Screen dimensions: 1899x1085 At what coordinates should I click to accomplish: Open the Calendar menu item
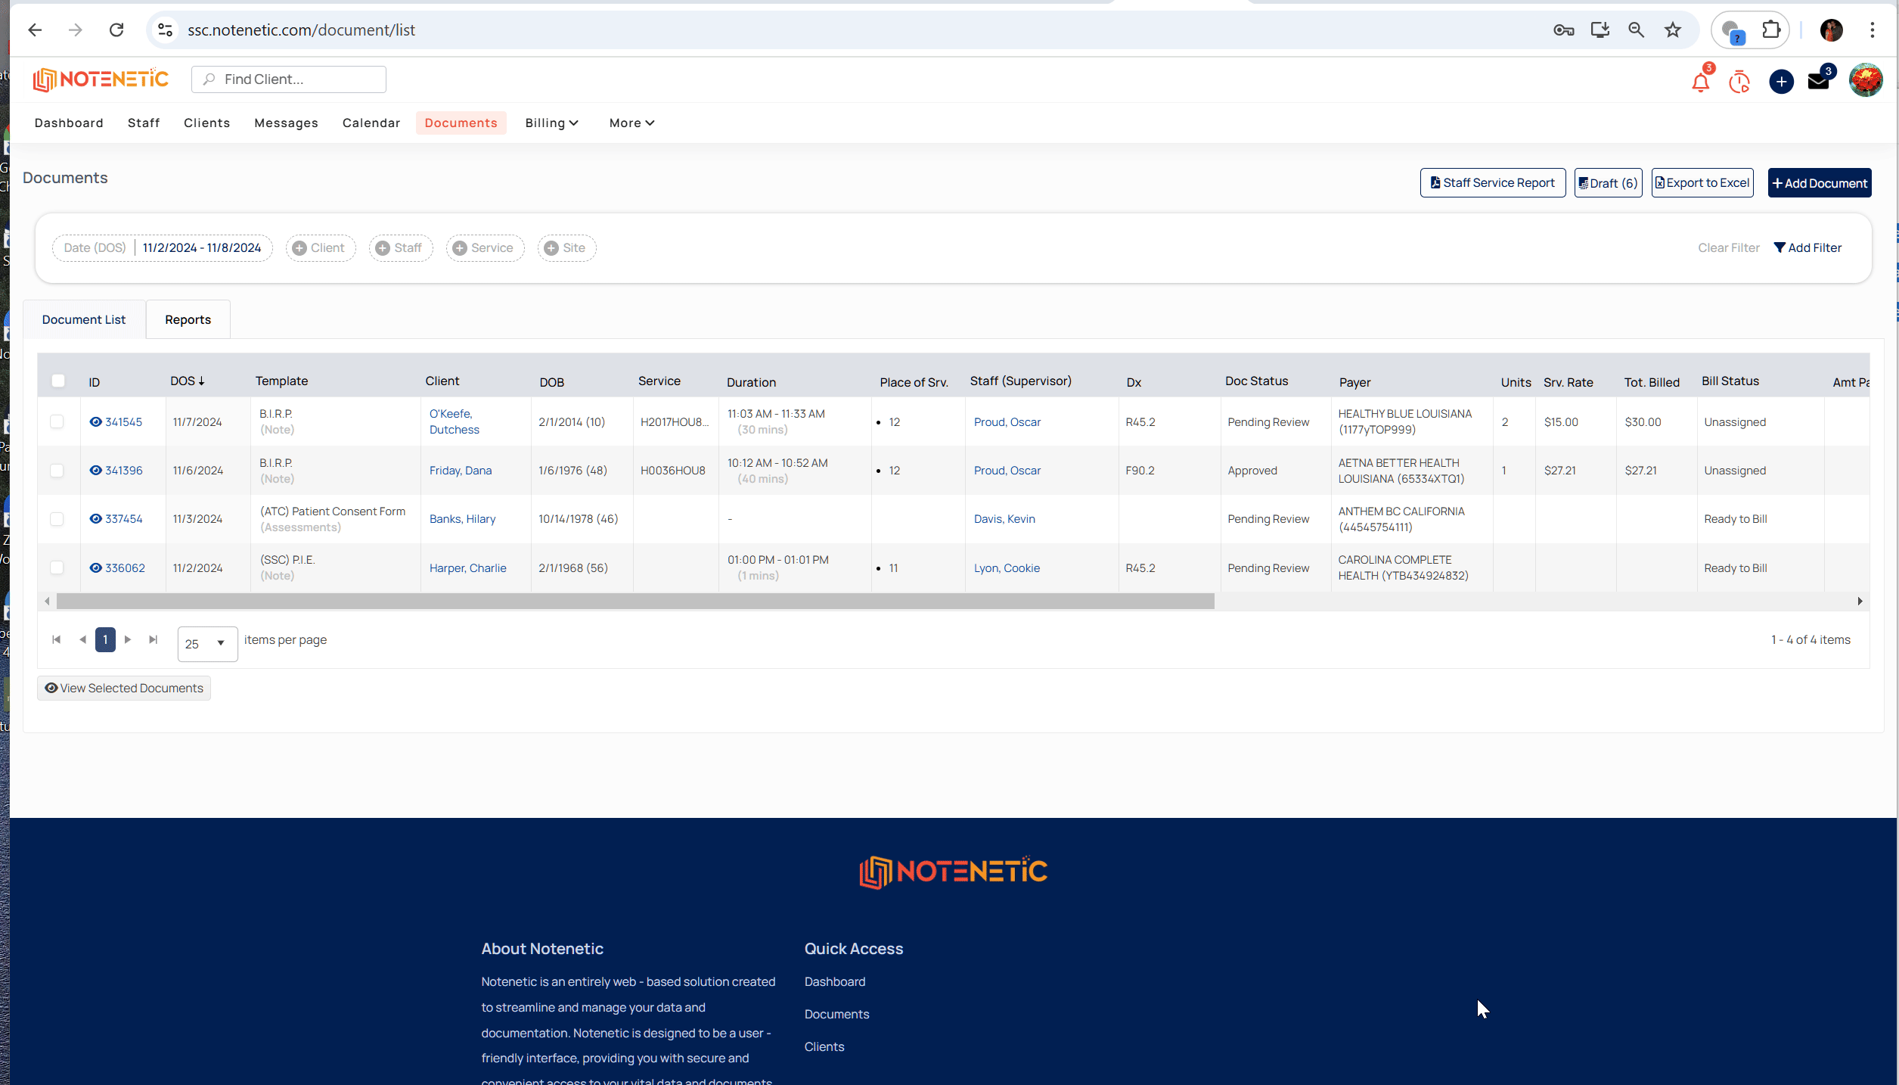(371, 123)
